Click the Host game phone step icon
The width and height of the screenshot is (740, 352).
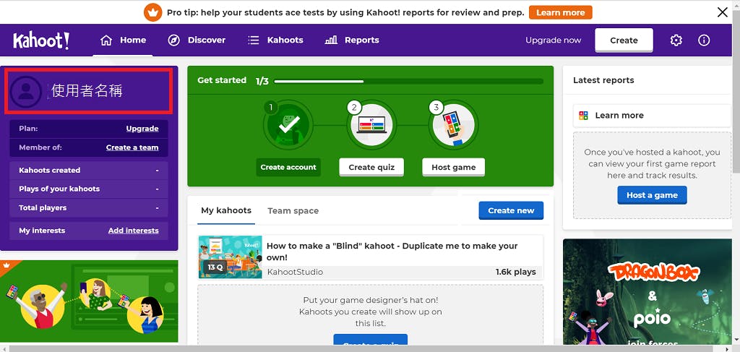[x=453, y=126]
